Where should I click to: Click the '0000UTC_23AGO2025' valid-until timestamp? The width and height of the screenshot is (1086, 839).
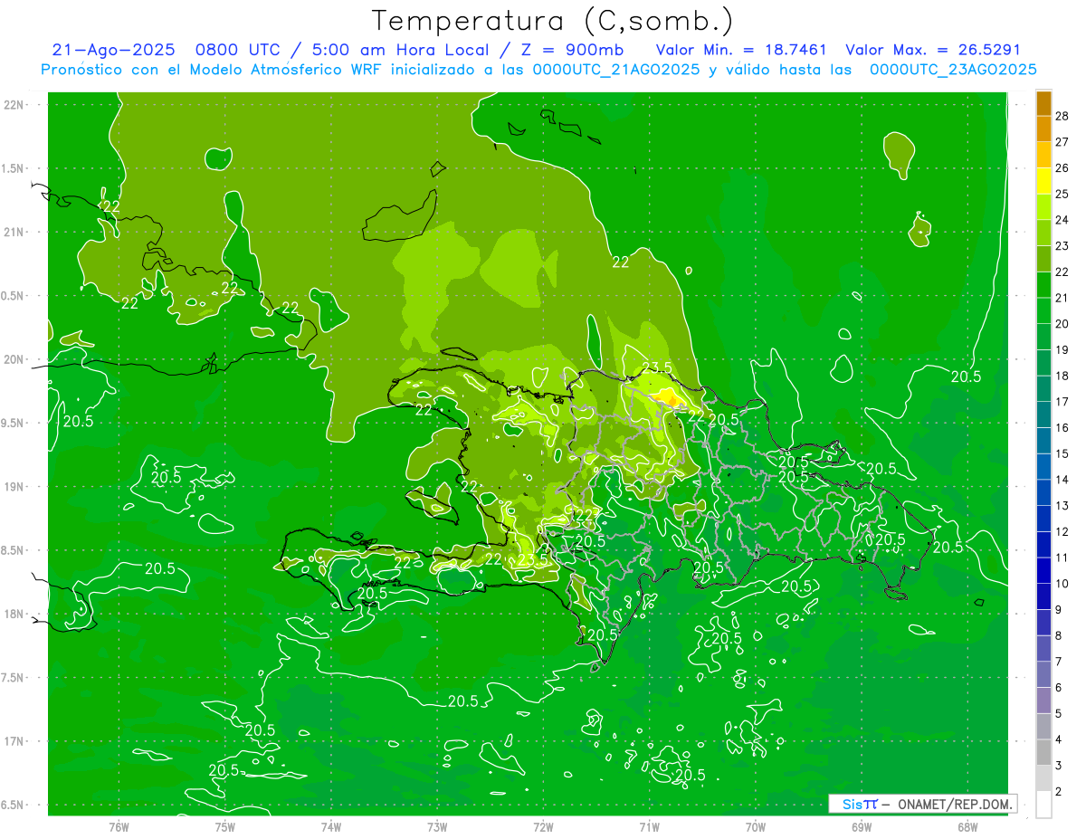(953, 70)
